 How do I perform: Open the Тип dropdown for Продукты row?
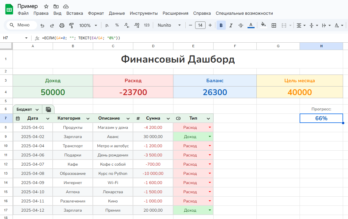[x=209, y=127]
